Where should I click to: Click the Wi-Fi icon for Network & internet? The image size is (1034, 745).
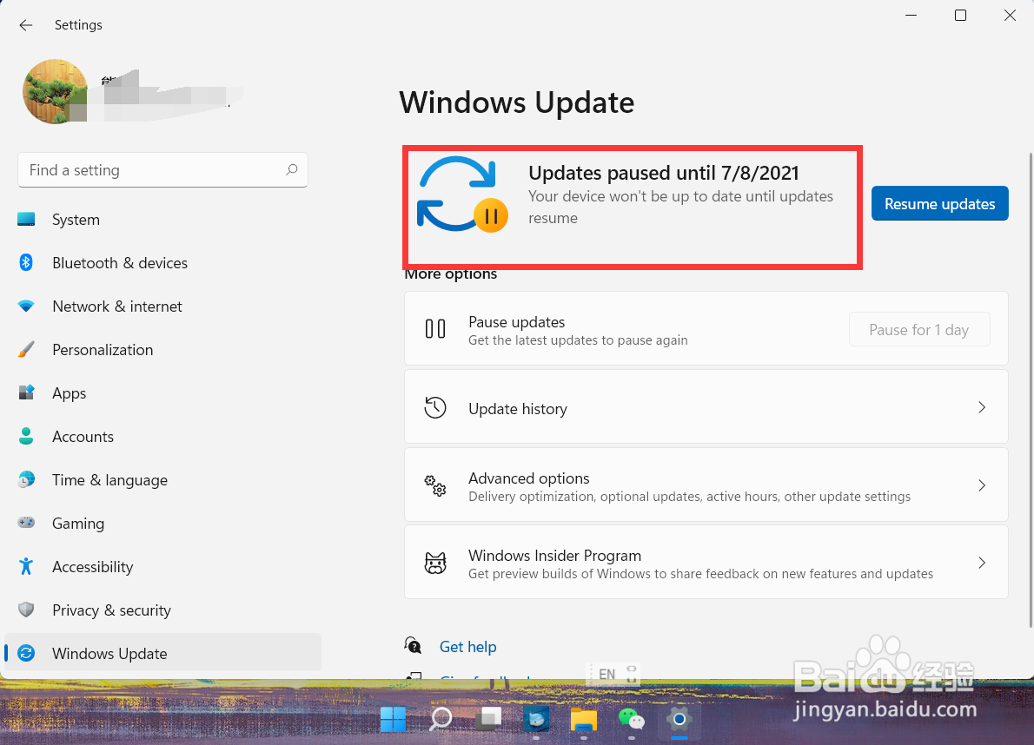click(26, 307)
